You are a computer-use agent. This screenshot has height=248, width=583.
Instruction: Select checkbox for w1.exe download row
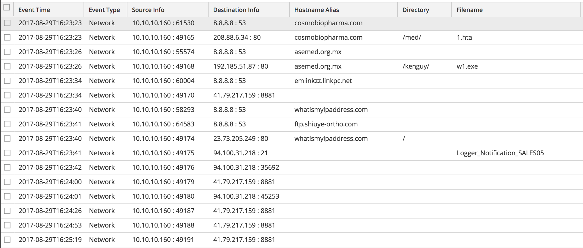pos(7,66)
